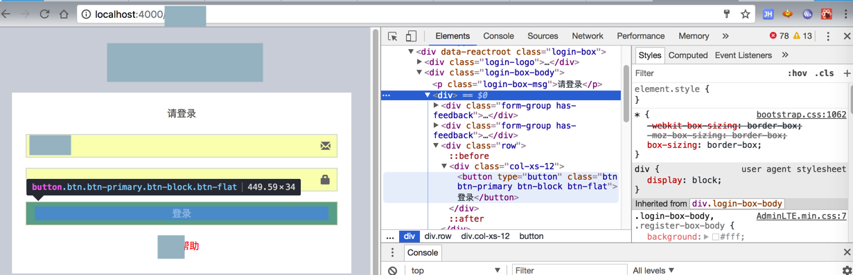The height and width of the screenshot is (275, 853).
Task: Open Chrome's three-dot menu
Action: (846, 14)
